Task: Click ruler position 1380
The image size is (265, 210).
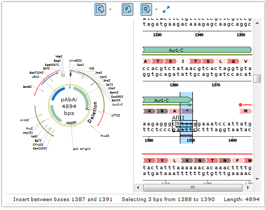Action: pos(149,140)
